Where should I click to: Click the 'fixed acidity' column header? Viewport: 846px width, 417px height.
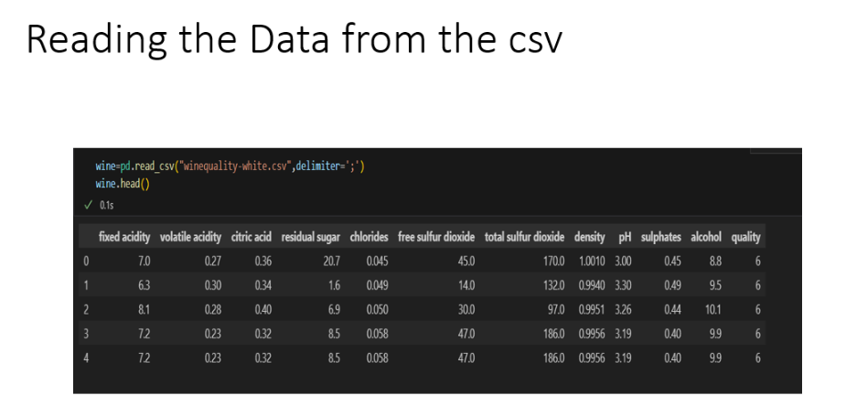pos(124,237)
